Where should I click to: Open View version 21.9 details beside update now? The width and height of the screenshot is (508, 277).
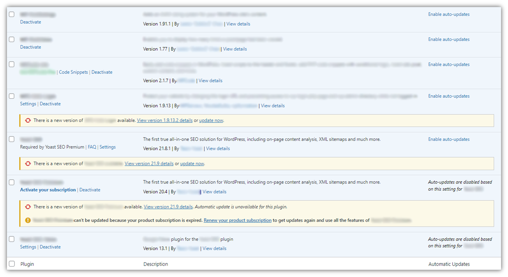pos(149,164)
